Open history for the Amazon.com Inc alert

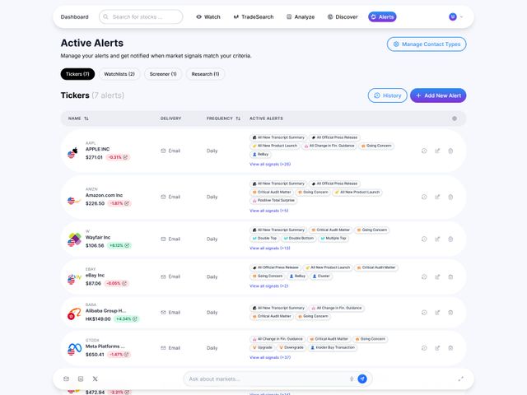click(424, 197)
